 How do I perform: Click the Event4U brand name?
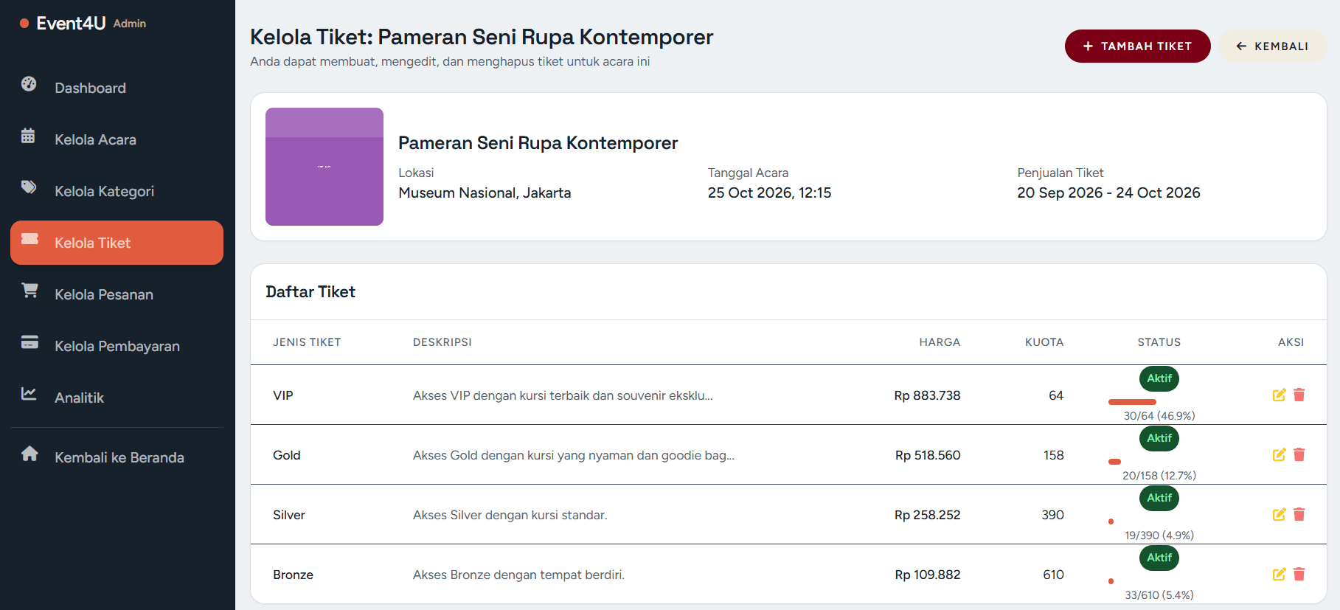(71, 24)
